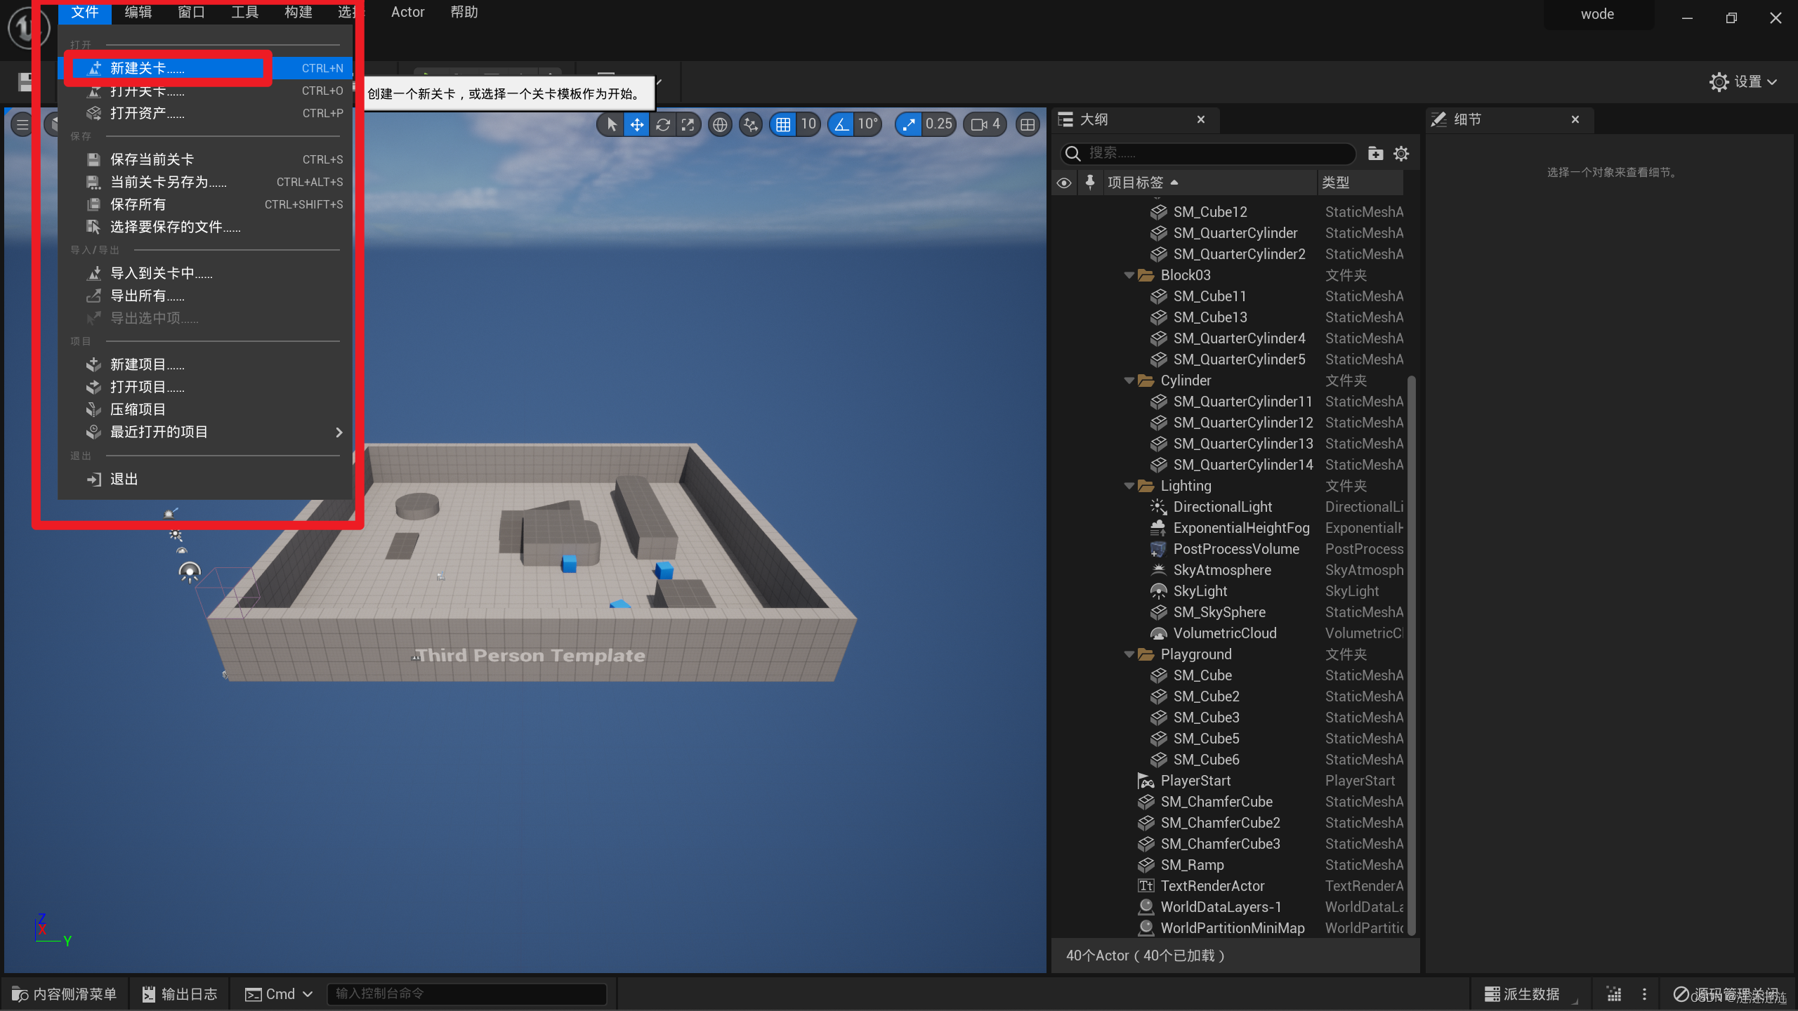Toggle scale snapping icon
This screenshot has height=1011, width=1798.
coord(909,125)
